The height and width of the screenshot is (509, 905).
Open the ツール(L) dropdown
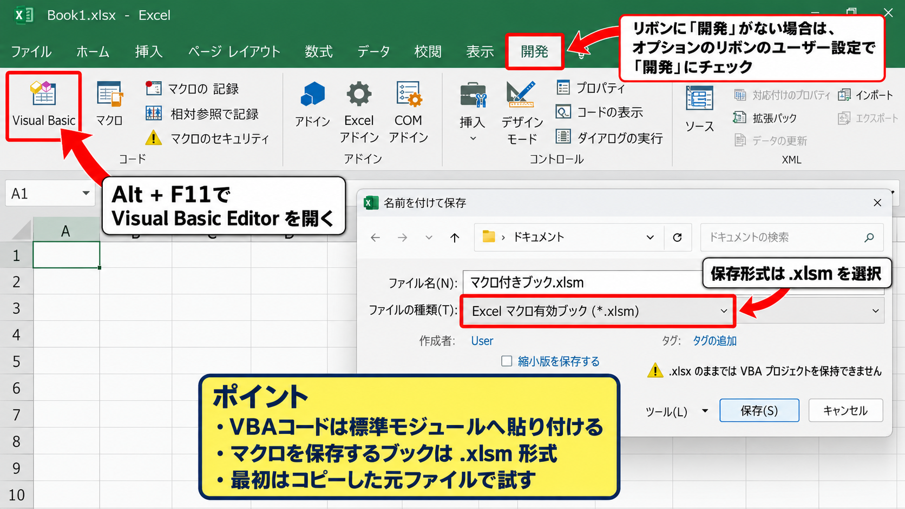676,411
